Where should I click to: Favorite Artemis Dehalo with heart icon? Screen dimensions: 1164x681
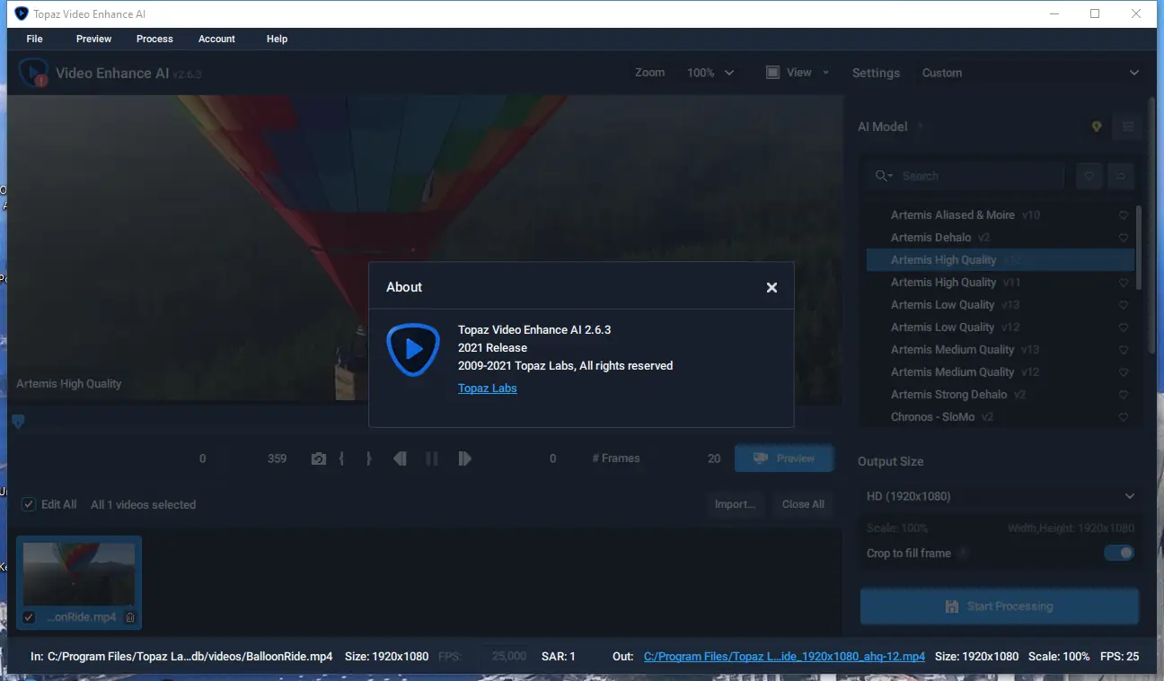[x=1123, y=238]
